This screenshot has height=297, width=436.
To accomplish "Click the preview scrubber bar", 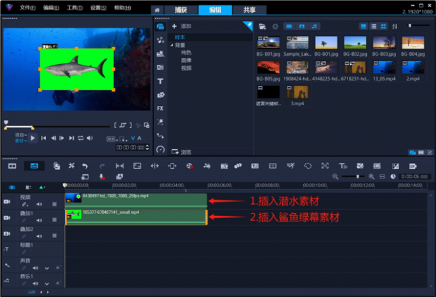I will click(57, 127).
